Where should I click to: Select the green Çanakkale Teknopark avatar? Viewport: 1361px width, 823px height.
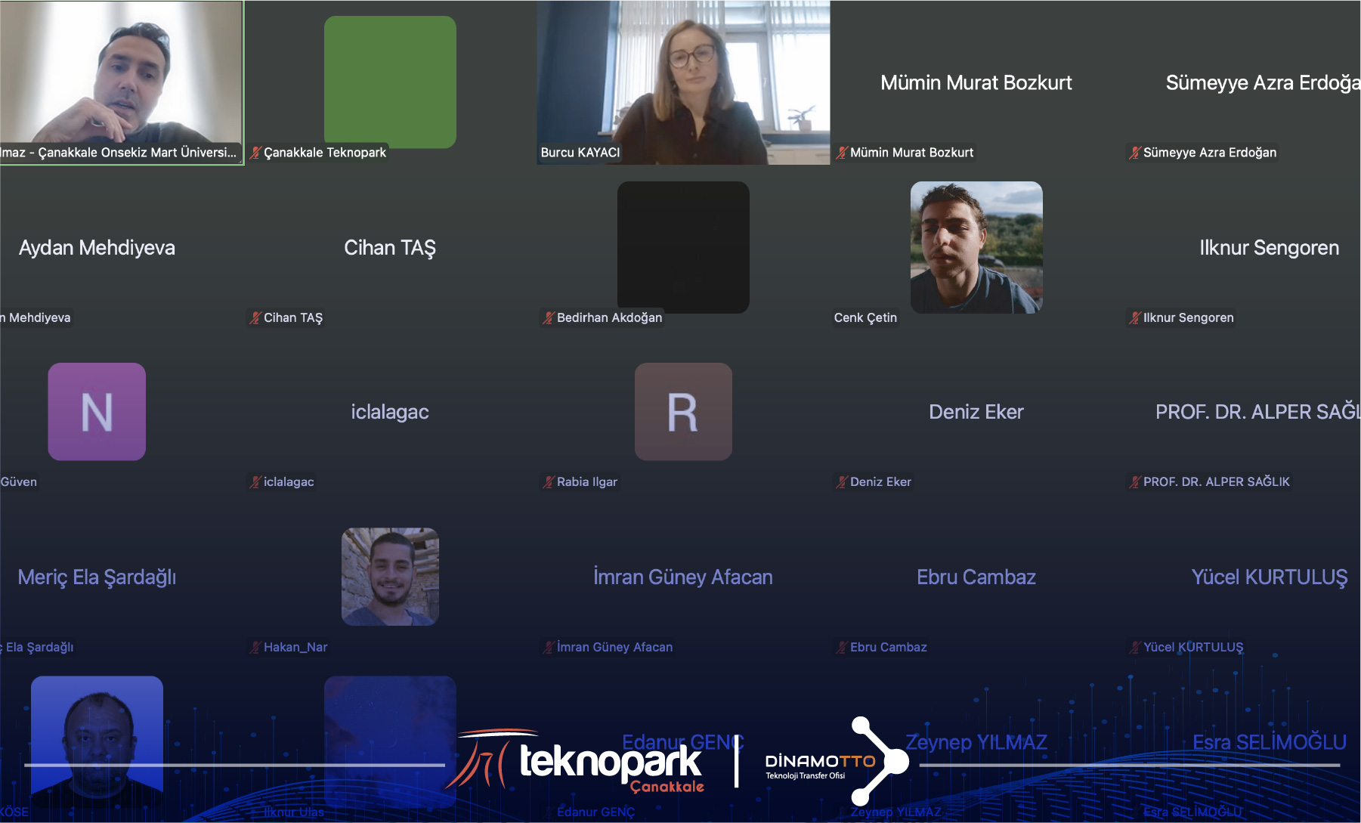390,82
